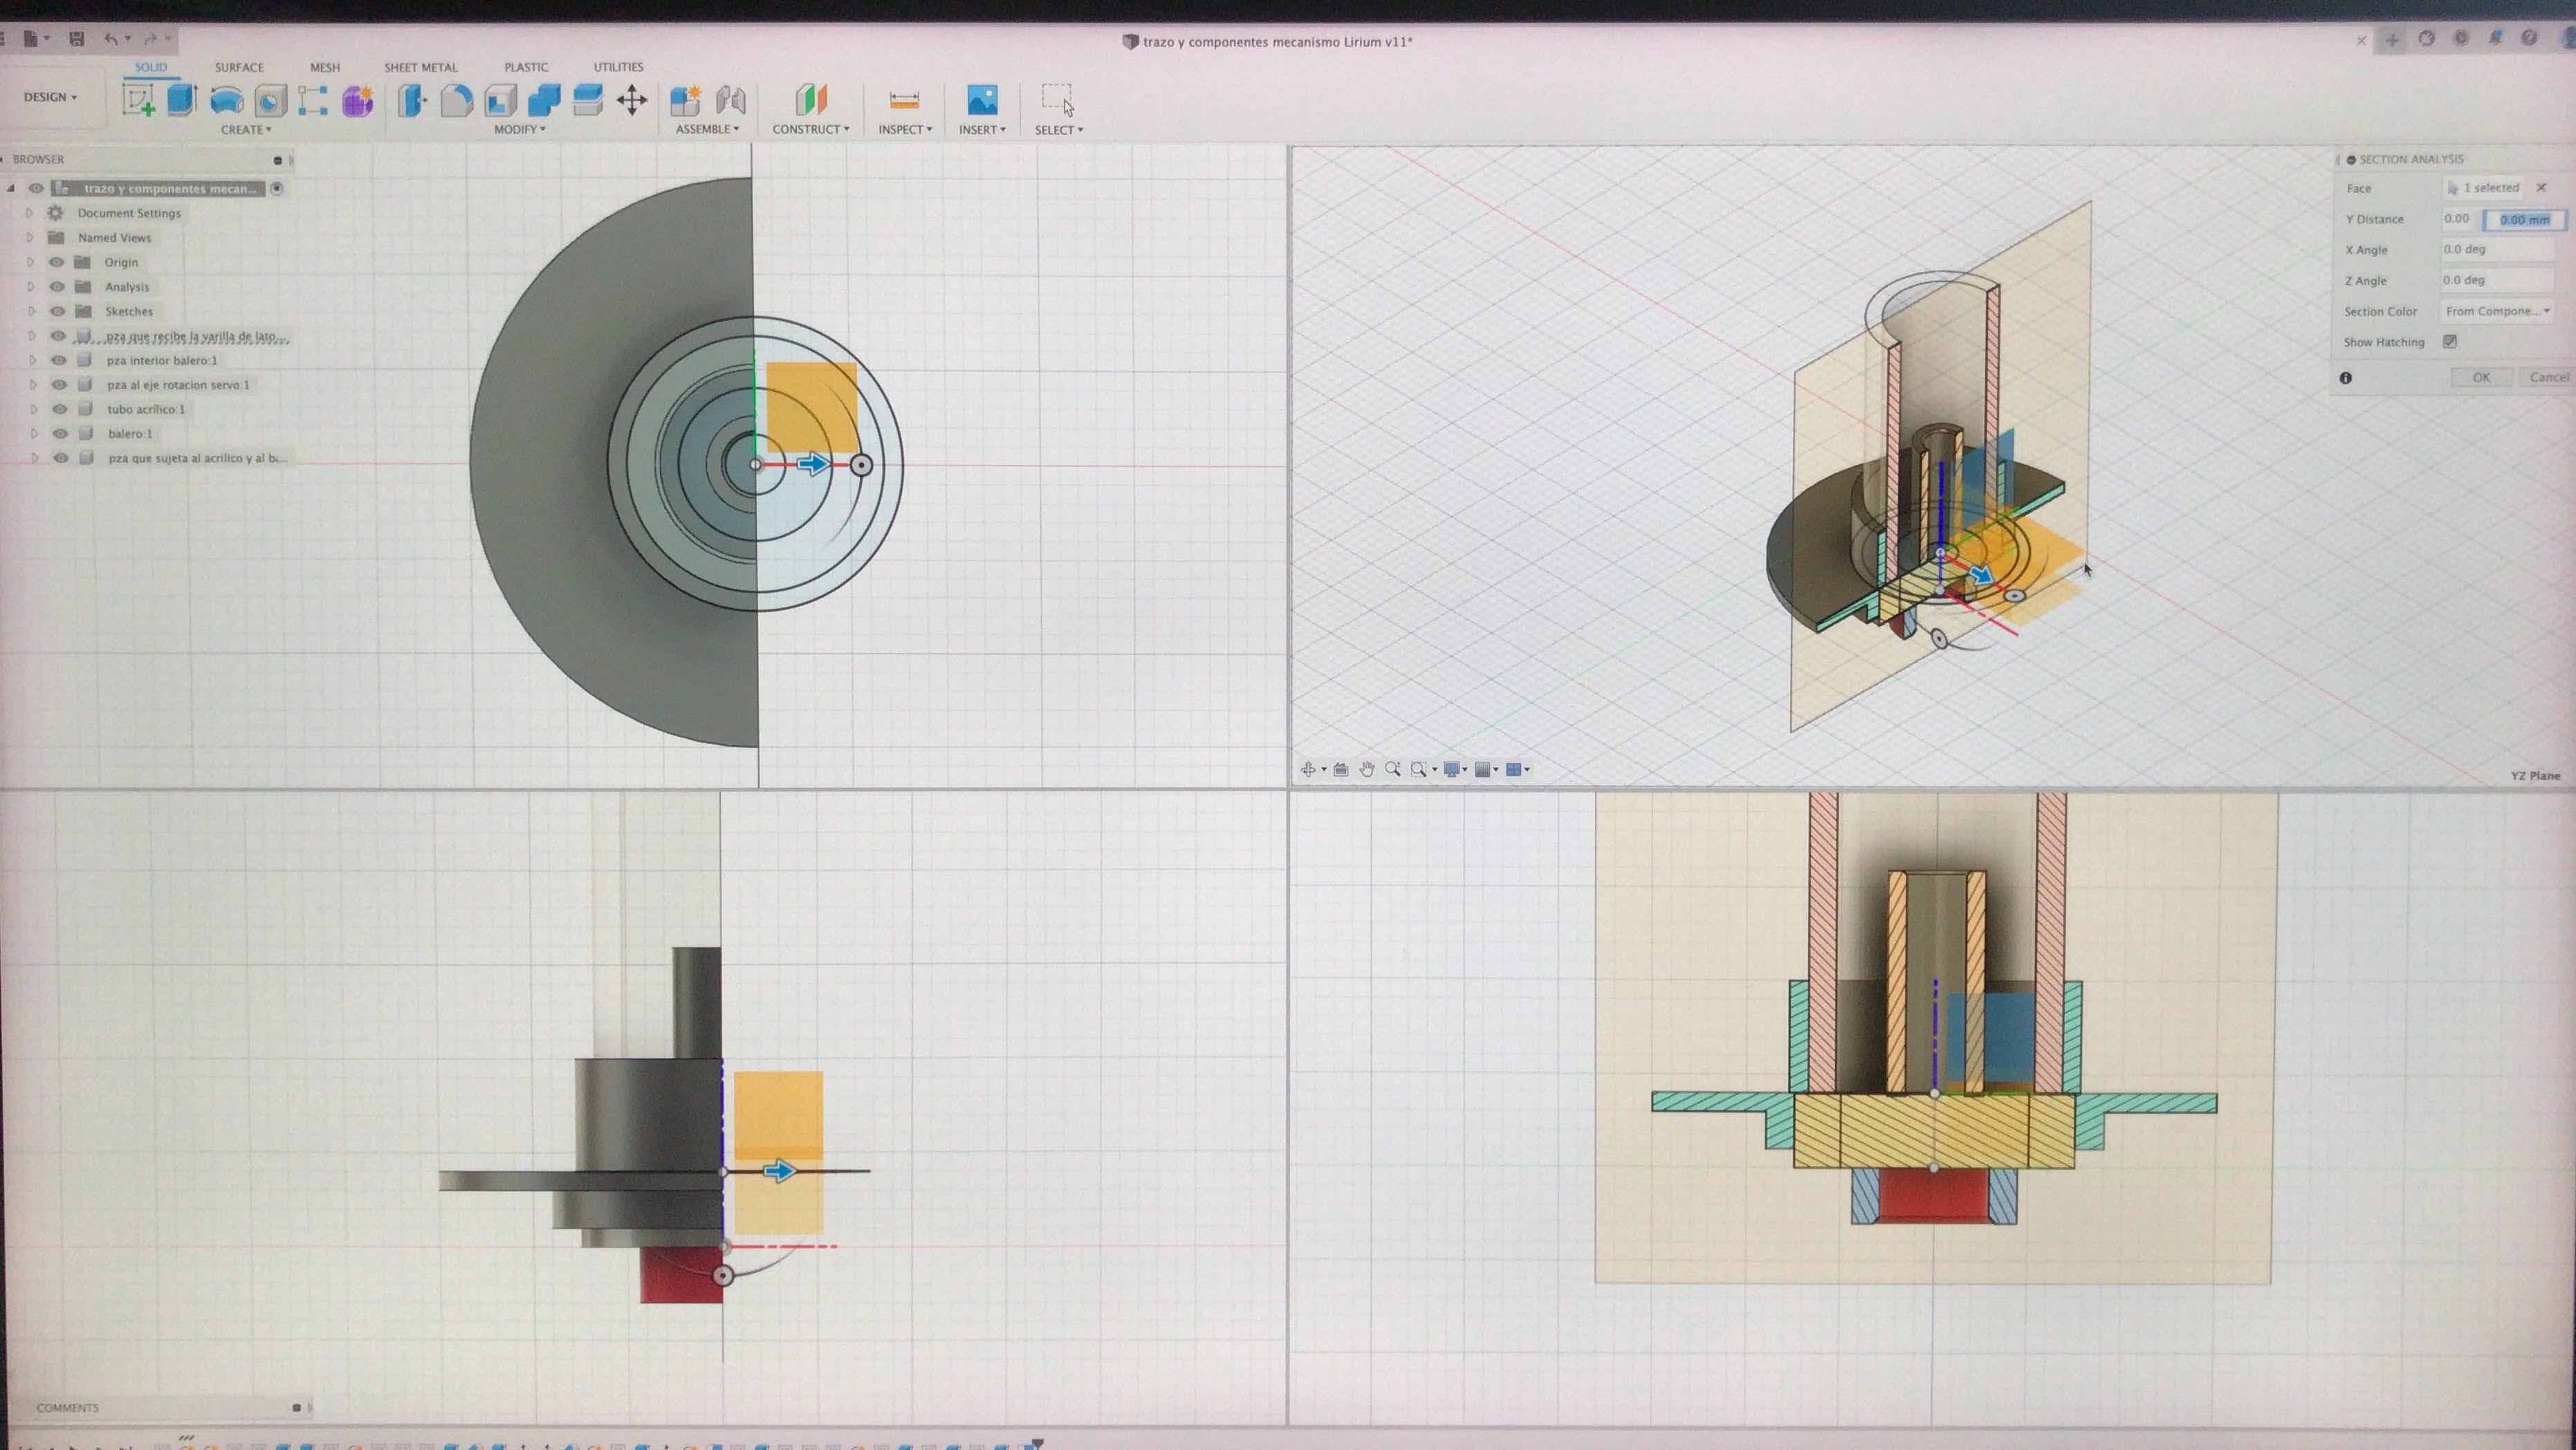Uncheck the Show Hatching checkbox
Screen dimensions: 2576x1450
[2450, 342]
